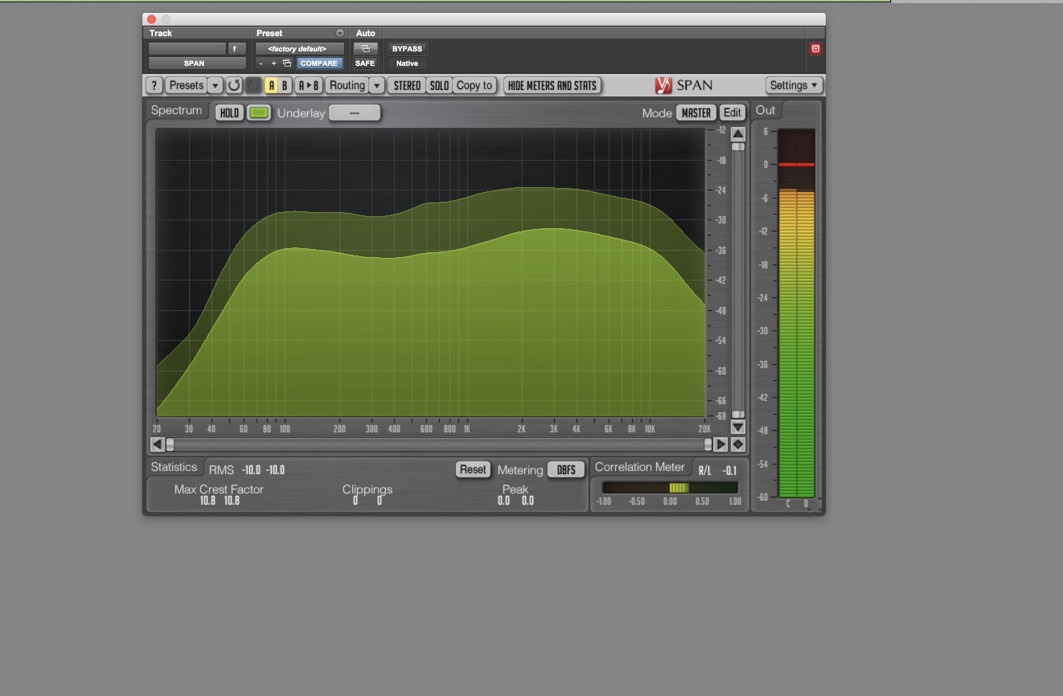
Task: Toggle plugin BYPASS
Action: 407,49
